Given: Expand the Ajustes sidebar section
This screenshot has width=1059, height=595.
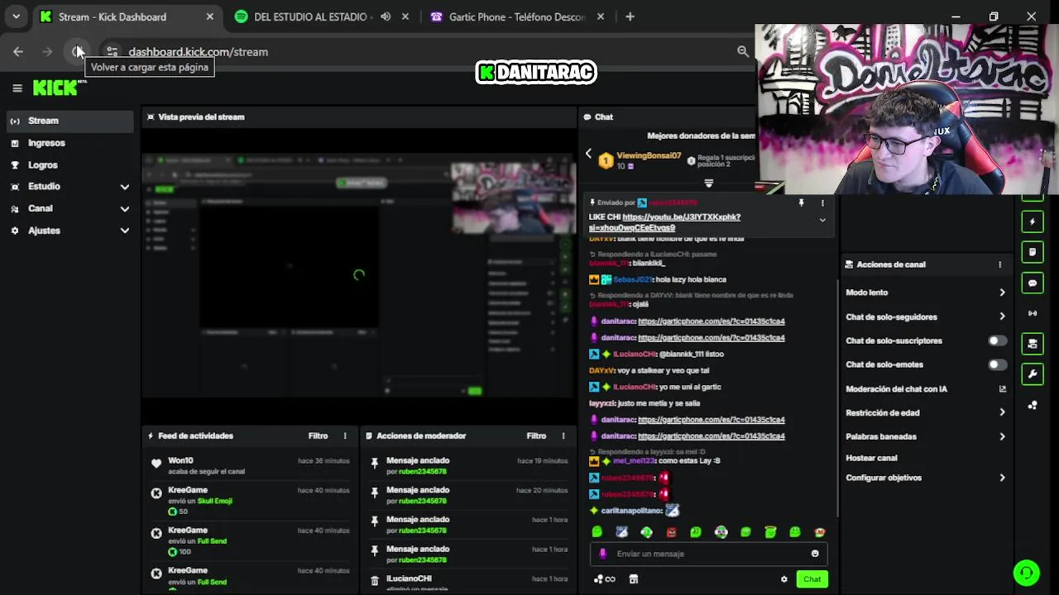Looking at the screenshot, I should 69,231.
